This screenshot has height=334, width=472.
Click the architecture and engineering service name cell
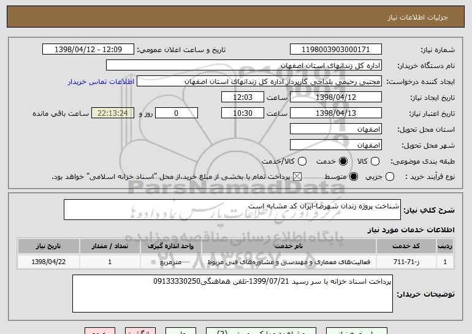(289, 262)
